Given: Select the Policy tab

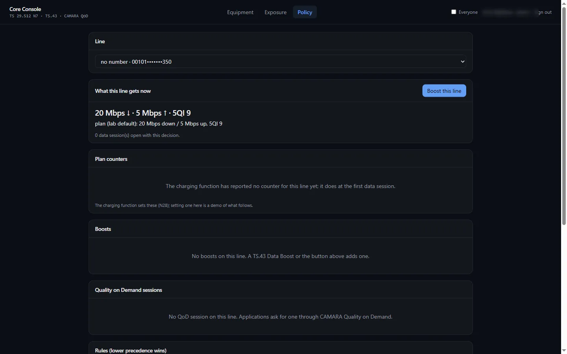Looking at the screenshot, I should click(305, 12).
